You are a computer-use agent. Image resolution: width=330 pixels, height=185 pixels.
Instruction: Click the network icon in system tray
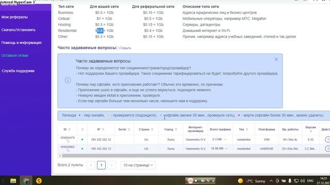pos(296,181)
